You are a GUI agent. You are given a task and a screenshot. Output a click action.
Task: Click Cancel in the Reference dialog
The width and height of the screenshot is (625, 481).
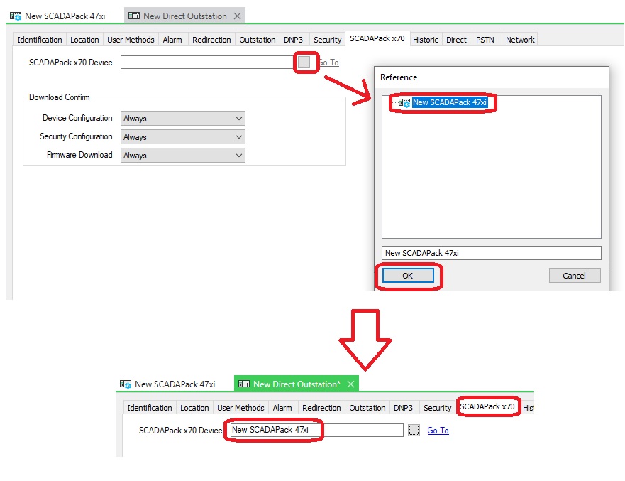coord(575,276)
